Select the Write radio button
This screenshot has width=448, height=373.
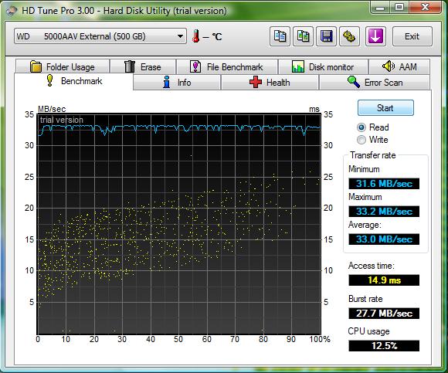pos(361,140)
